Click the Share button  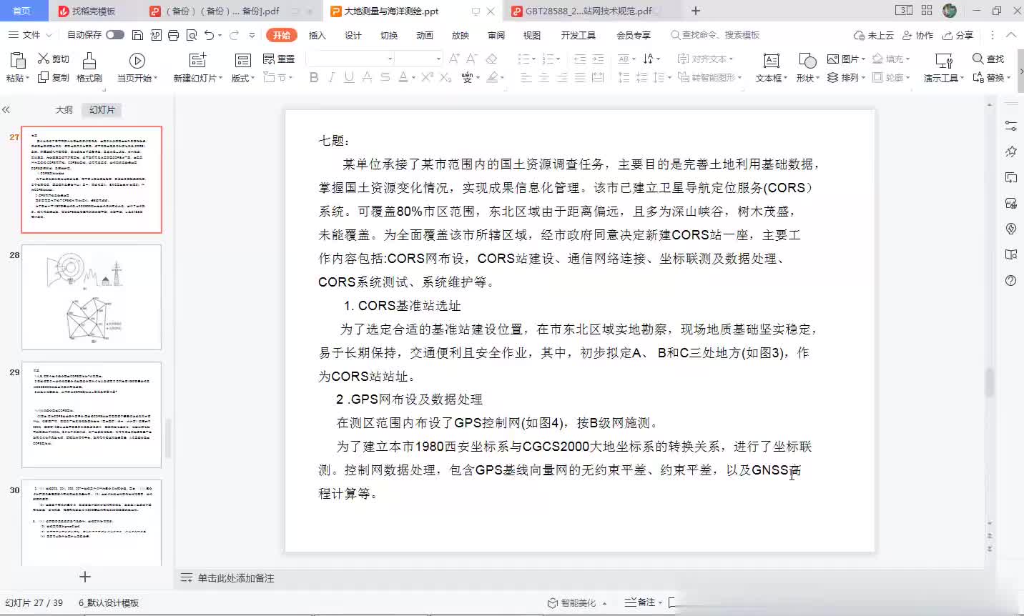tap(958, 35)
